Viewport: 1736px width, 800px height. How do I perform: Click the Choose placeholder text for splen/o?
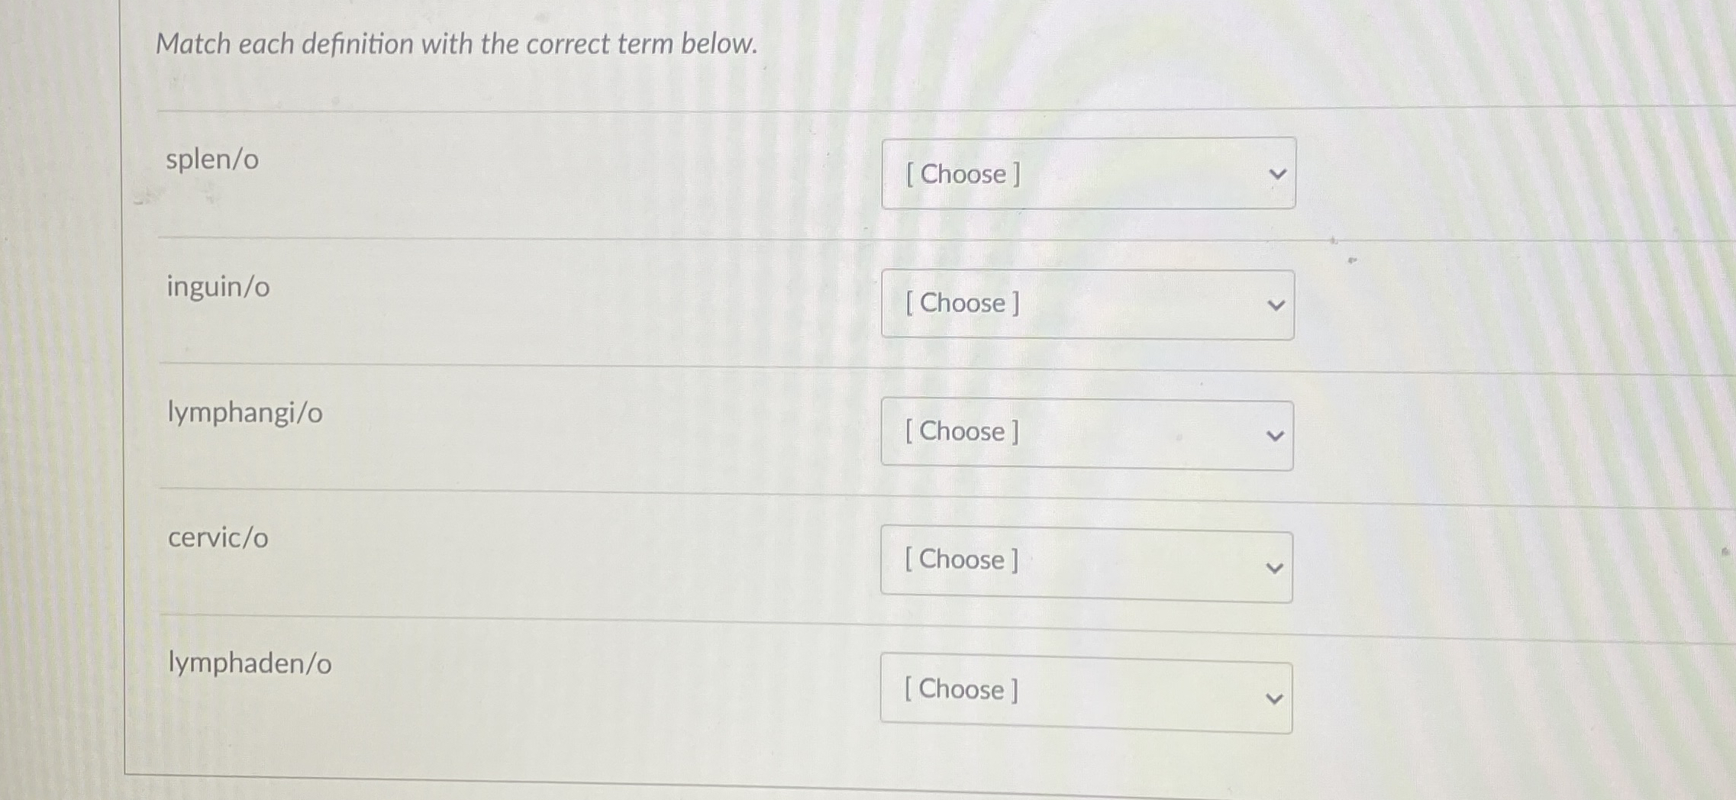pos(963,174)
